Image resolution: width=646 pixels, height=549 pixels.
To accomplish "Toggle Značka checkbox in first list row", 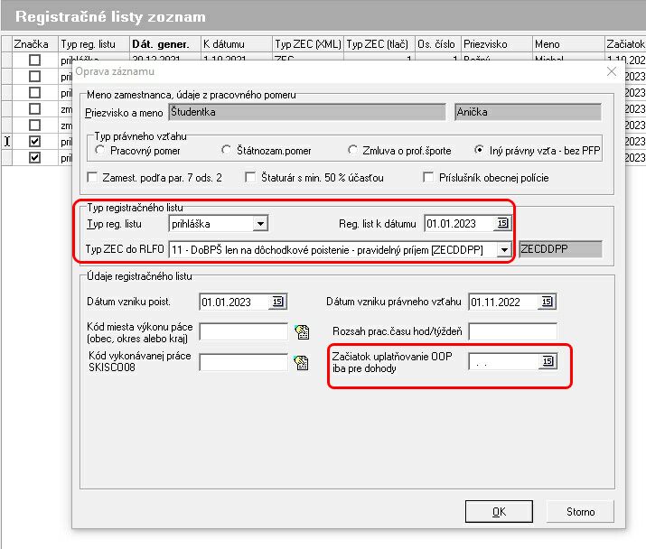I will coord(34,60).
